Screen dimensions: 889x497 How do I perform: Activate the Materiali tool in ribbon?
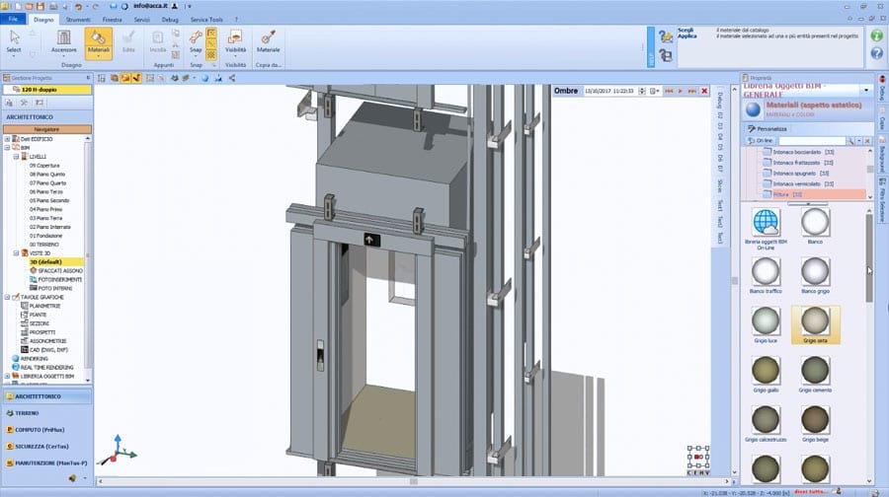pos(98,41)
